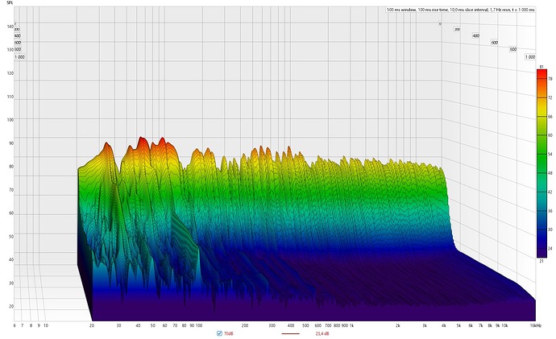Toggle the 70dB trace checkbox
The image size is (556, 339).
coord(220,333)
